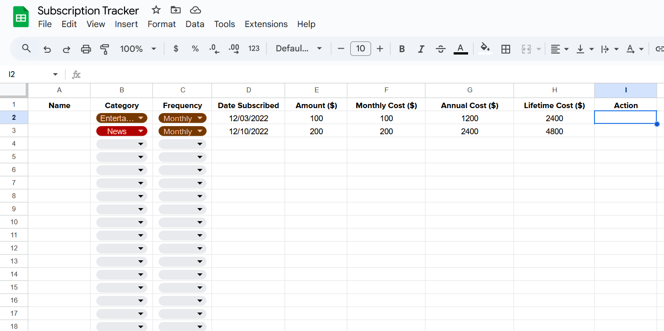
Task: Increase decimal places
Action: (233, 49)
